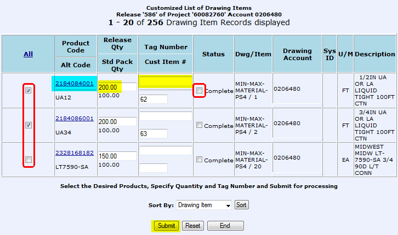Click the Sort button
The height and width of the screenshot is (235, 398).
point(241,205)
